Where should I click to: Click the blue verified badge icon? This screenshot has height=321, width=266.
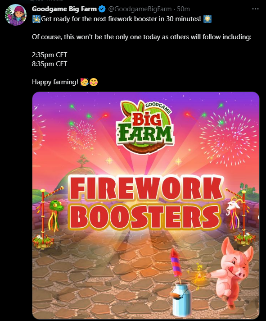click(x=102, y=9)
